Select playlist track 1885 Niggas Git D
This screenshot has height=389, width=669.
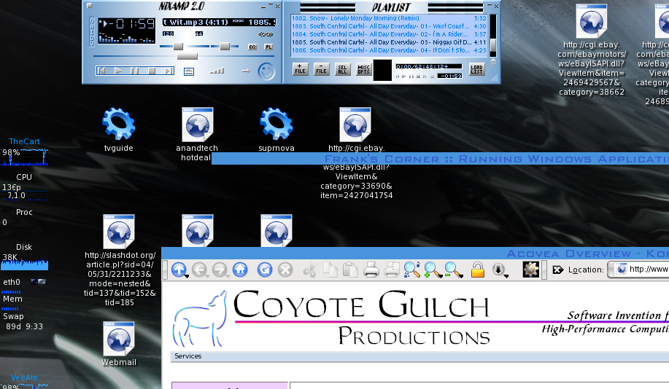389,42
